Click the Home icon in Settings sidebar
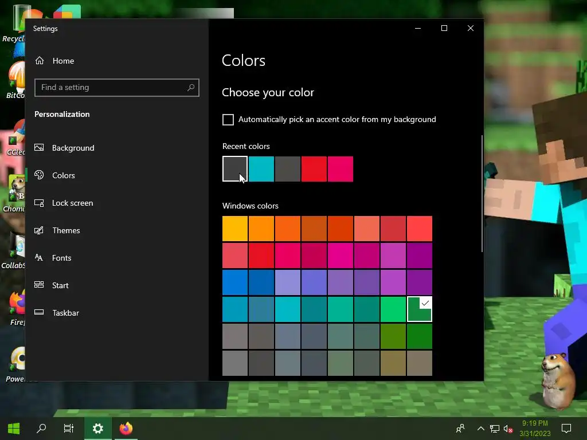 pos(40,61)
